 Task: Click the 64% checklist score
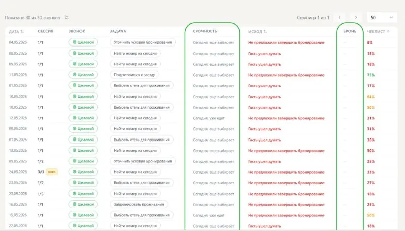[371, 97]
